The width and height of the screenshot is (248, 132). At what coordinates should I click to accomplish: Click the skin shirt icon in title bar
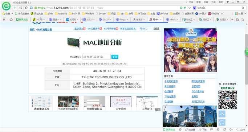coord(228,2)
